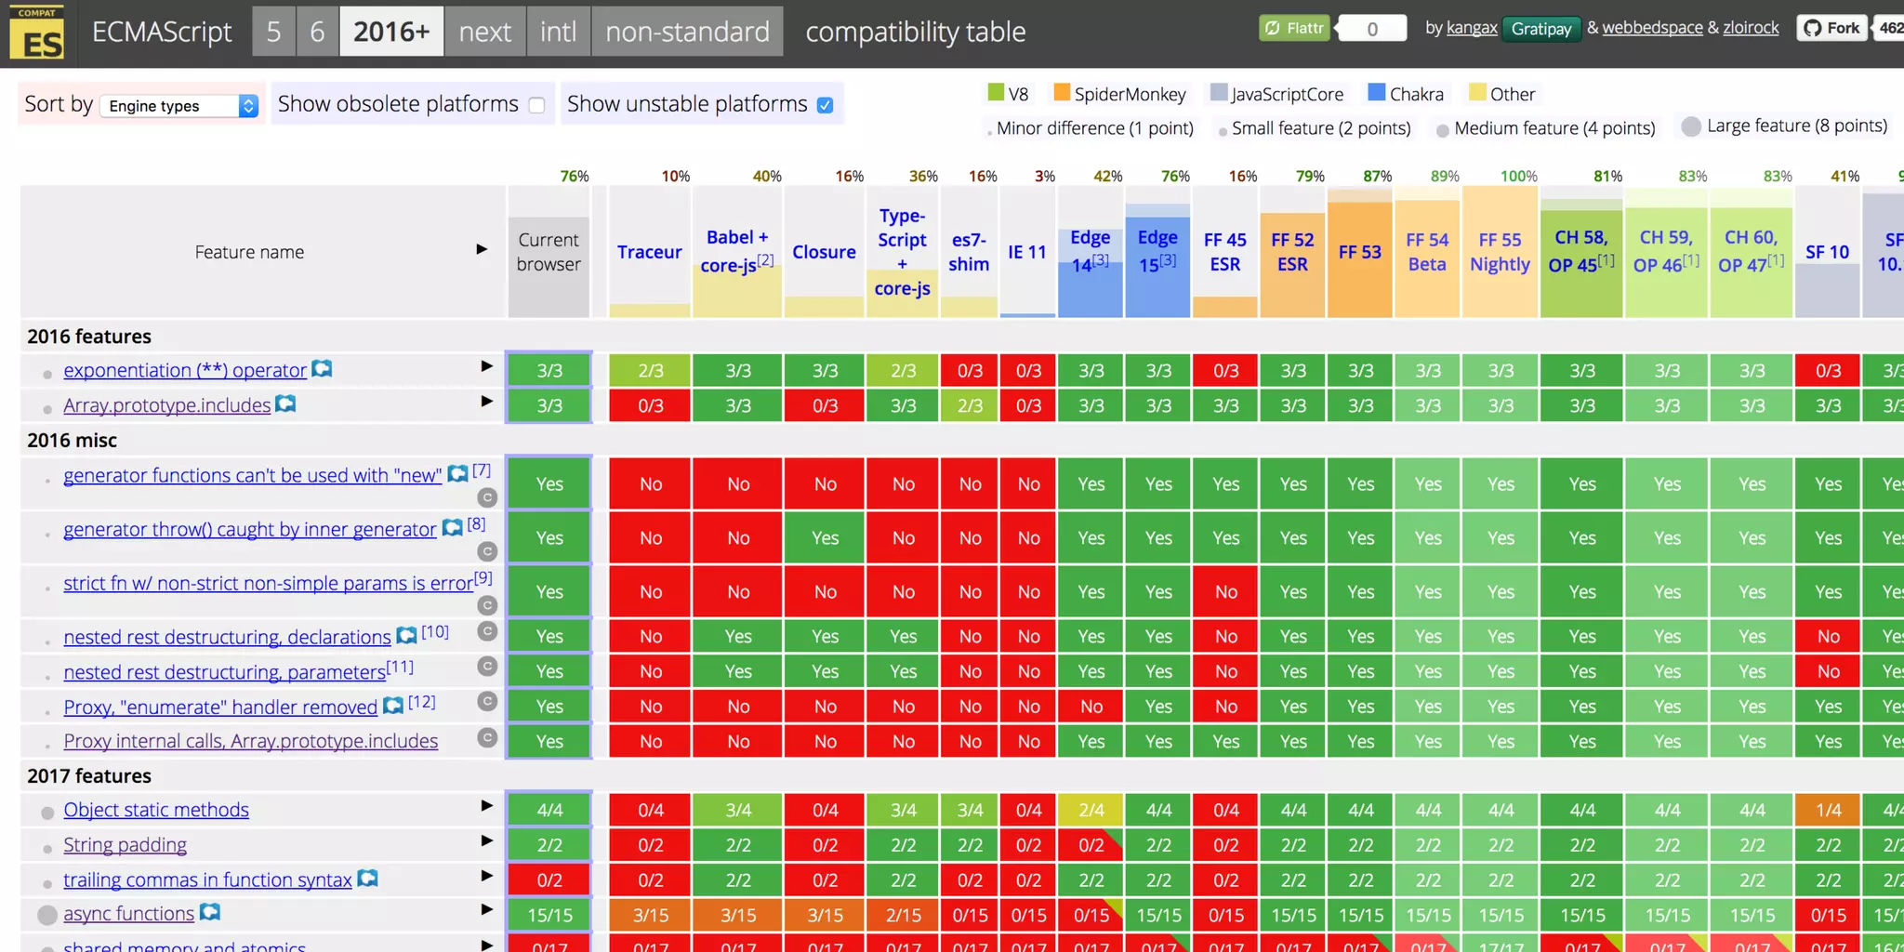Click the MDN icon beside async functions
1904x952 pixels.
[x=210, y=912]
